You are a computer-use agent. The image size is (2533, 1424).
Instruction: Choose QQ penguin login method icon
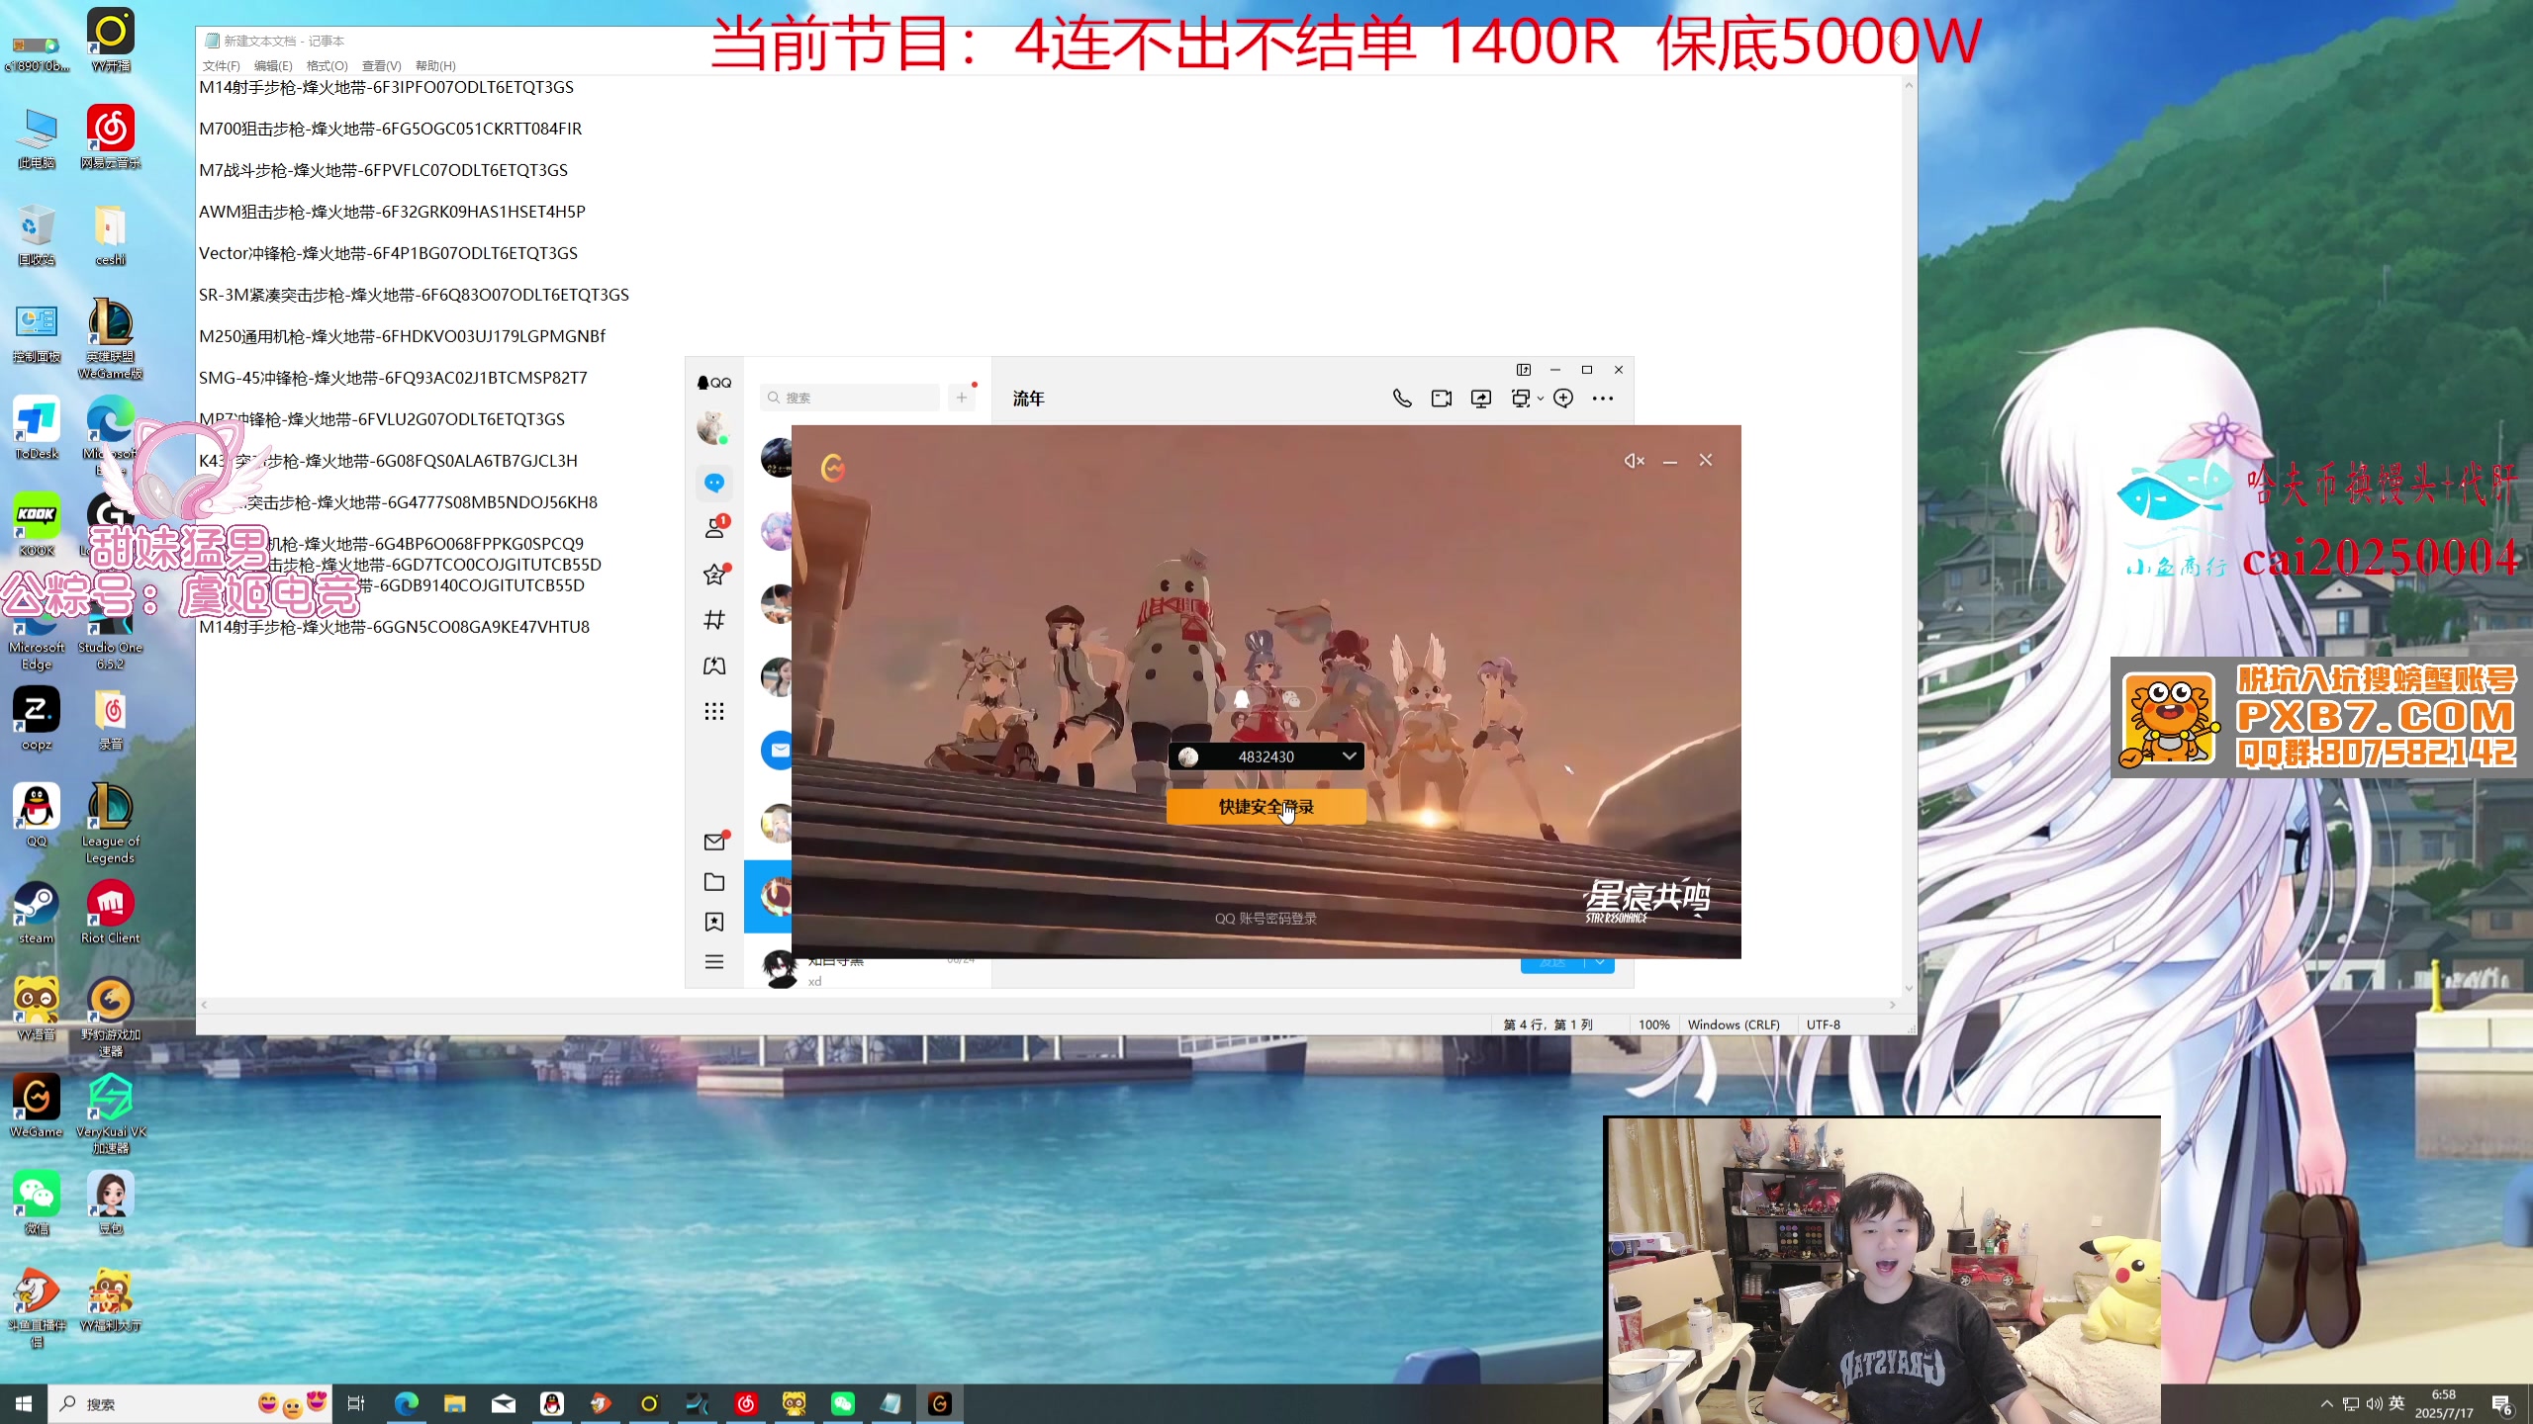[x=1242, y=699]
